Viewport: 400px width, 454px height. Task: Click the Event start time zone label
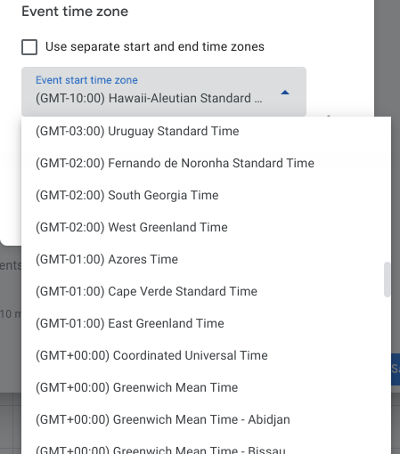(86, 80)
